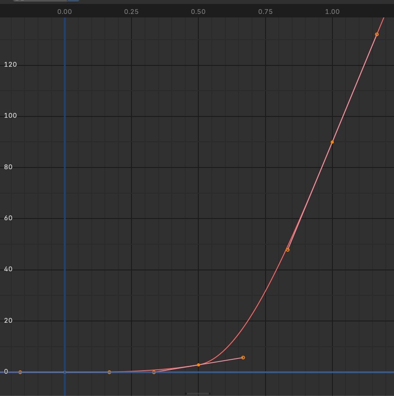Click the 0.00 mark on the time ruler

coord(65,12)
